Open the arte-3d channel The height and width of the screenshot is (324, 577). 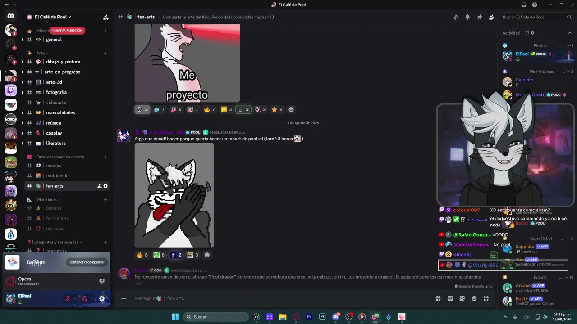click(x=67, y=82)
